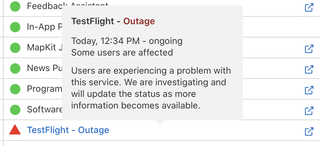Click the Software row external link icon
The width and height of the screenshot is (325, 146).
point(309,111)
